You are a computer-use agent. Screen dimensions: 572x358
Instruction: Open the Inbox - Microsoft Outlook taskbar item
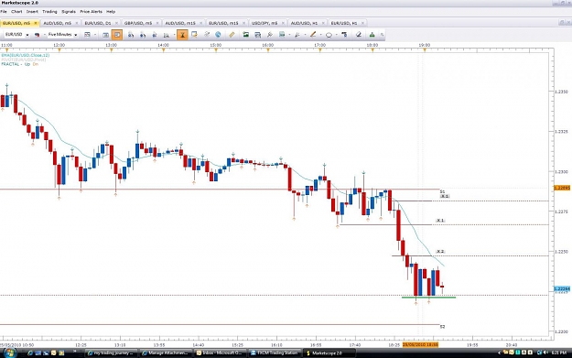(x=220, y=353)
